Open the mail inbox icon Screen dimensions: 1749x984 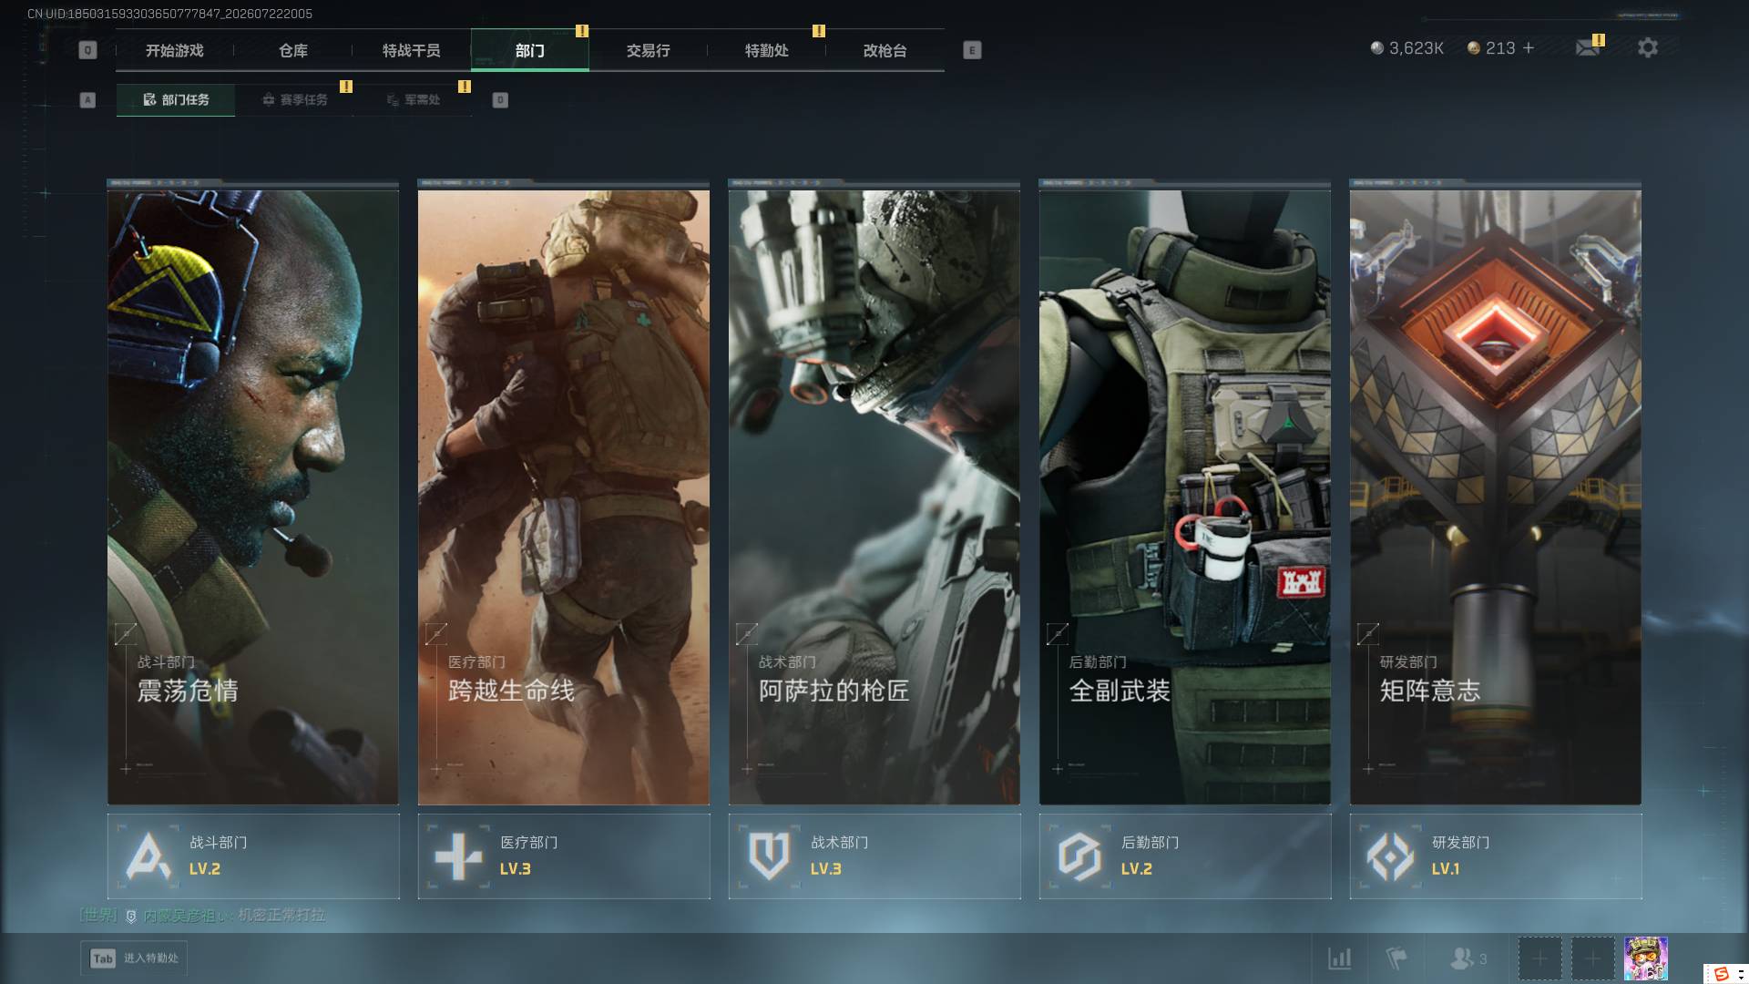(x=1588, y=47)
